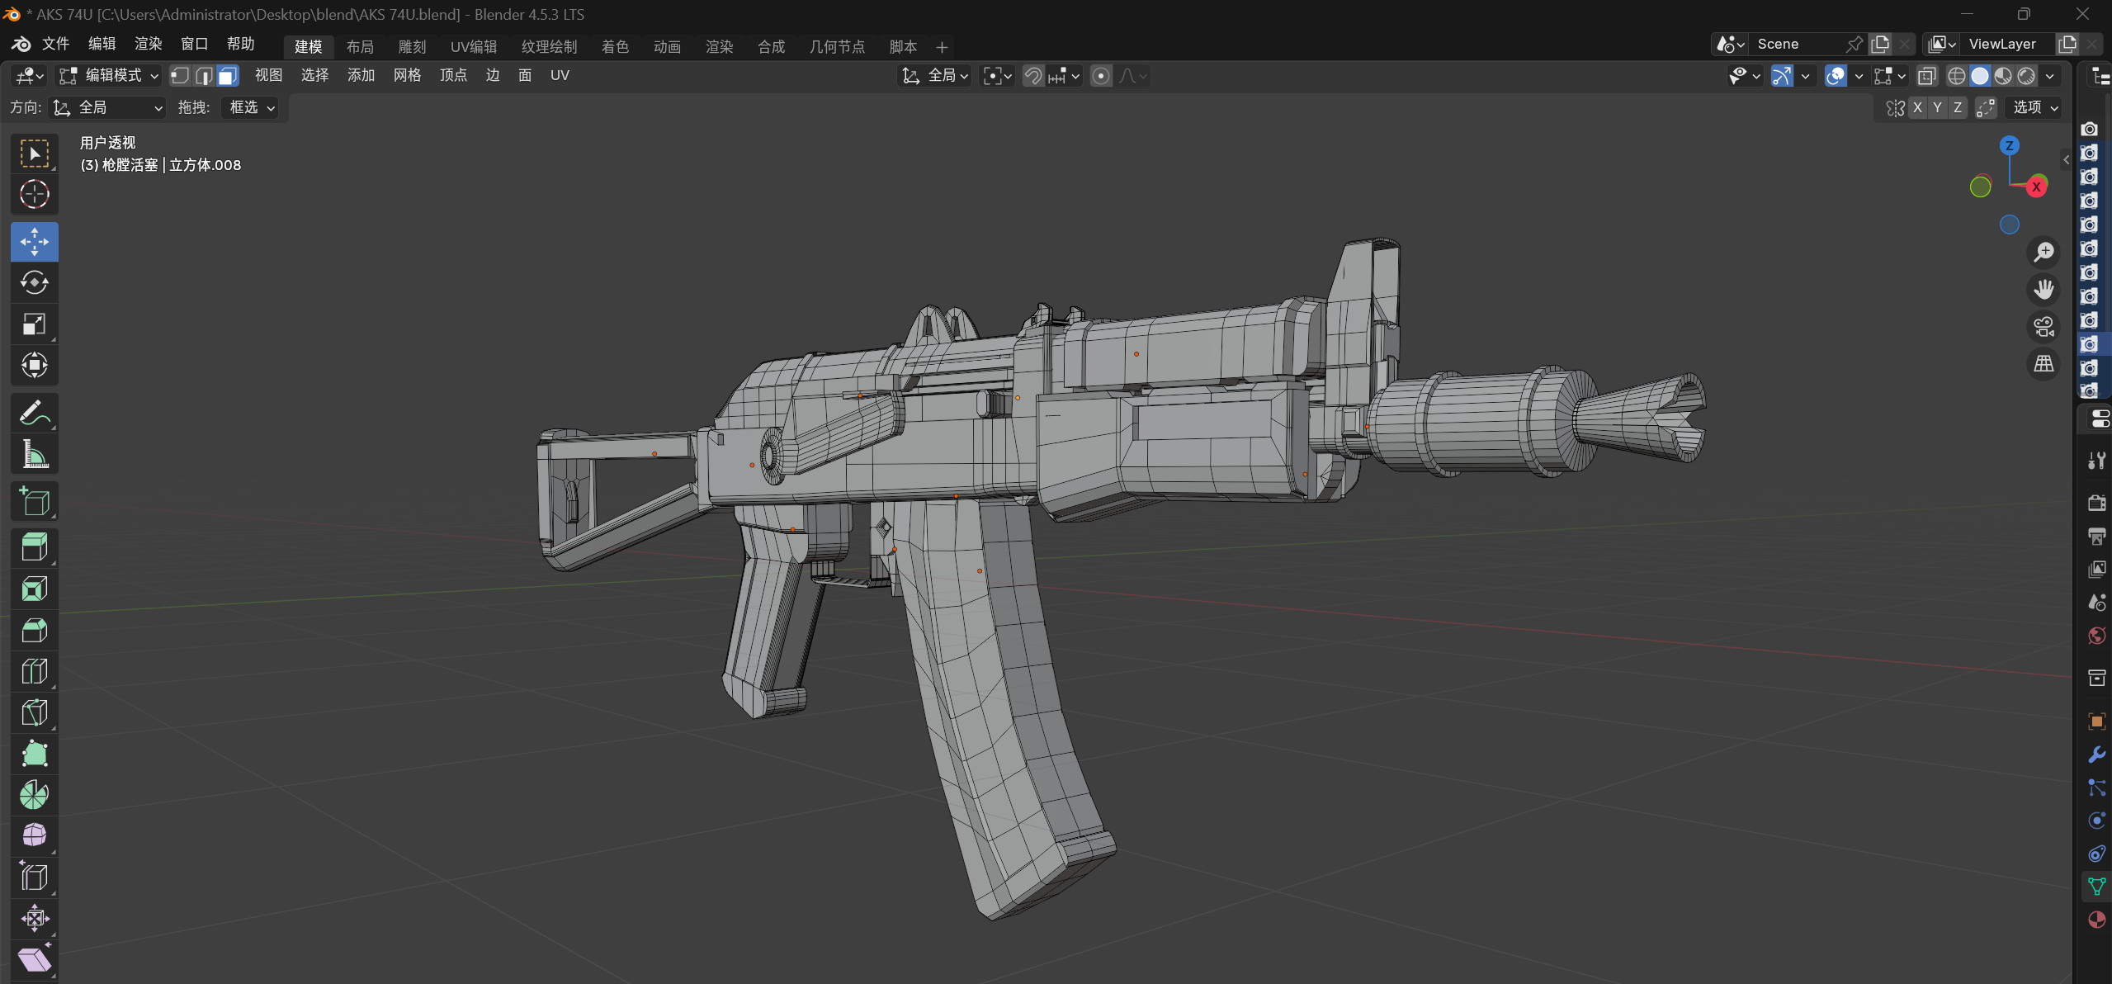Viewport: 2112px width, 984px height.
Task: Pick the 3D Cursor tool
Action: pos(34,195)
